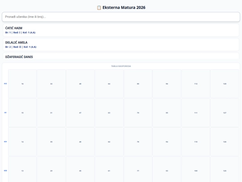Viewport: 242px width, 182px height.
Task: Select the DŽAFERAGIĆ DANIS student card
Action: click(x=121, y=56)
